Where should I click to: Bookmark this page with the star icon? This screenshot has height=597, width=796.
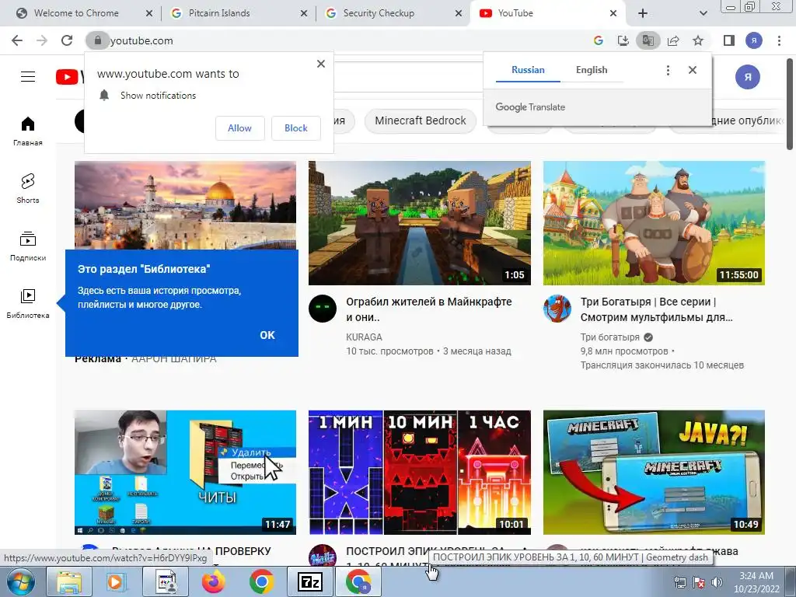pyautogui.click(x=698, y=40)
